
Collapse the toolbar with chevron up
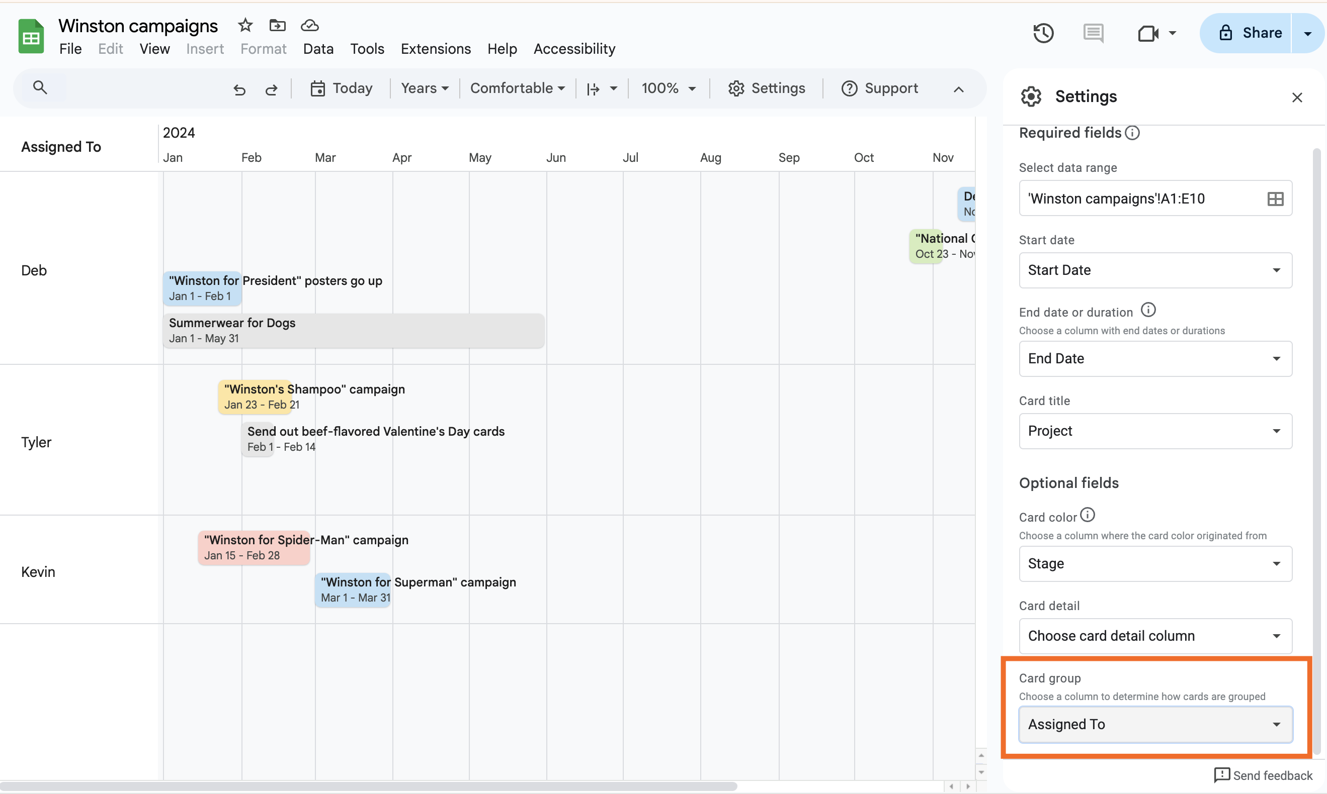[958, 89]
